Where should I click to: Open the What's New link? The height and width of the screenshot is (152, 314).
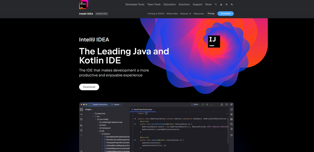pos(172,14)
